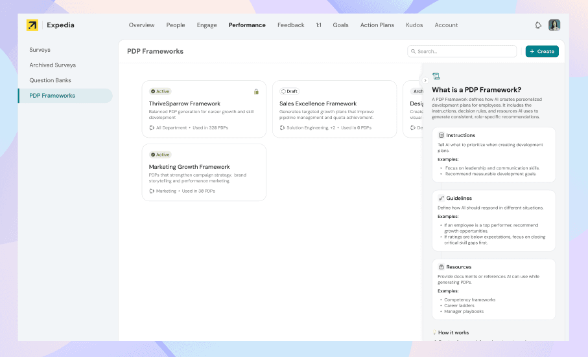Click into the Search field
Image resolution: width=588 pixels, height=357 pixels.
tap(462, 51)
